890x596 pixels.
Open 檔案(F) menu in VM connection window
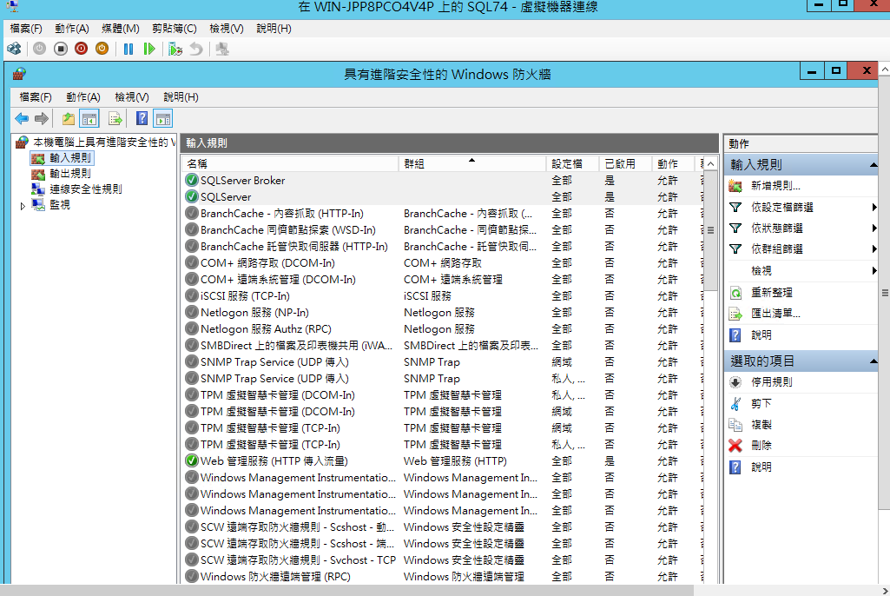[26, 29]
